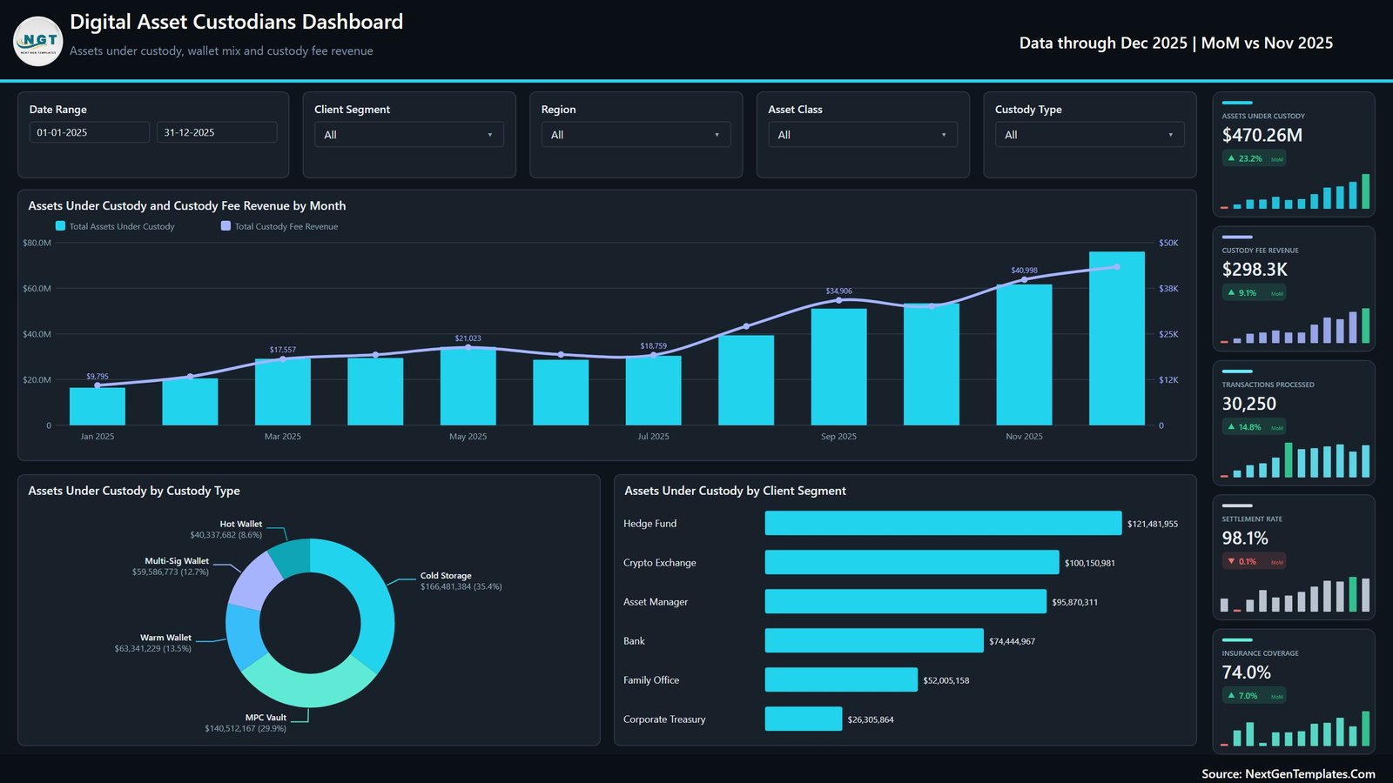Click the up arrow beside 14.8% MoM
Viewport: 1393px width, 783px height.
point(1231,426)
